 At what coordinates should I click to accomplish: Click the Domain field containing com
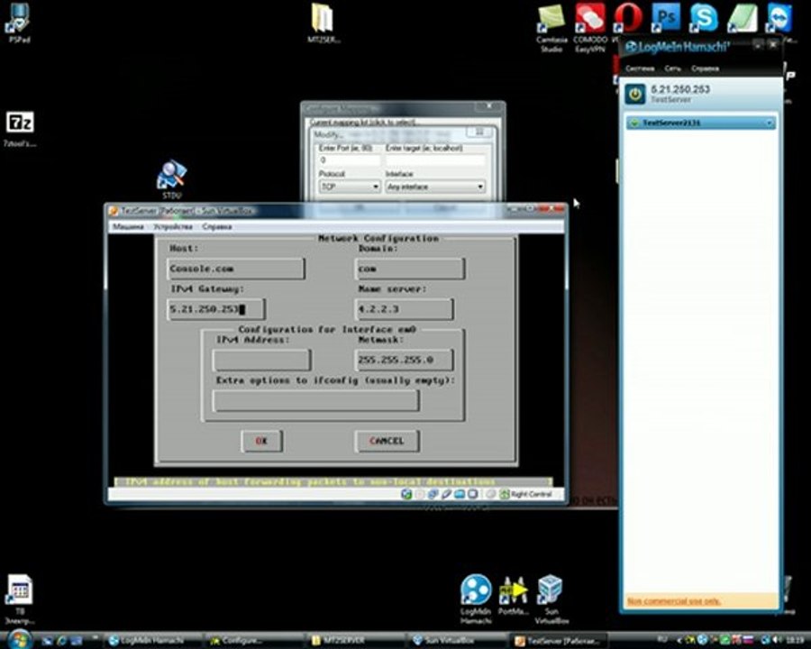(410, 270)
